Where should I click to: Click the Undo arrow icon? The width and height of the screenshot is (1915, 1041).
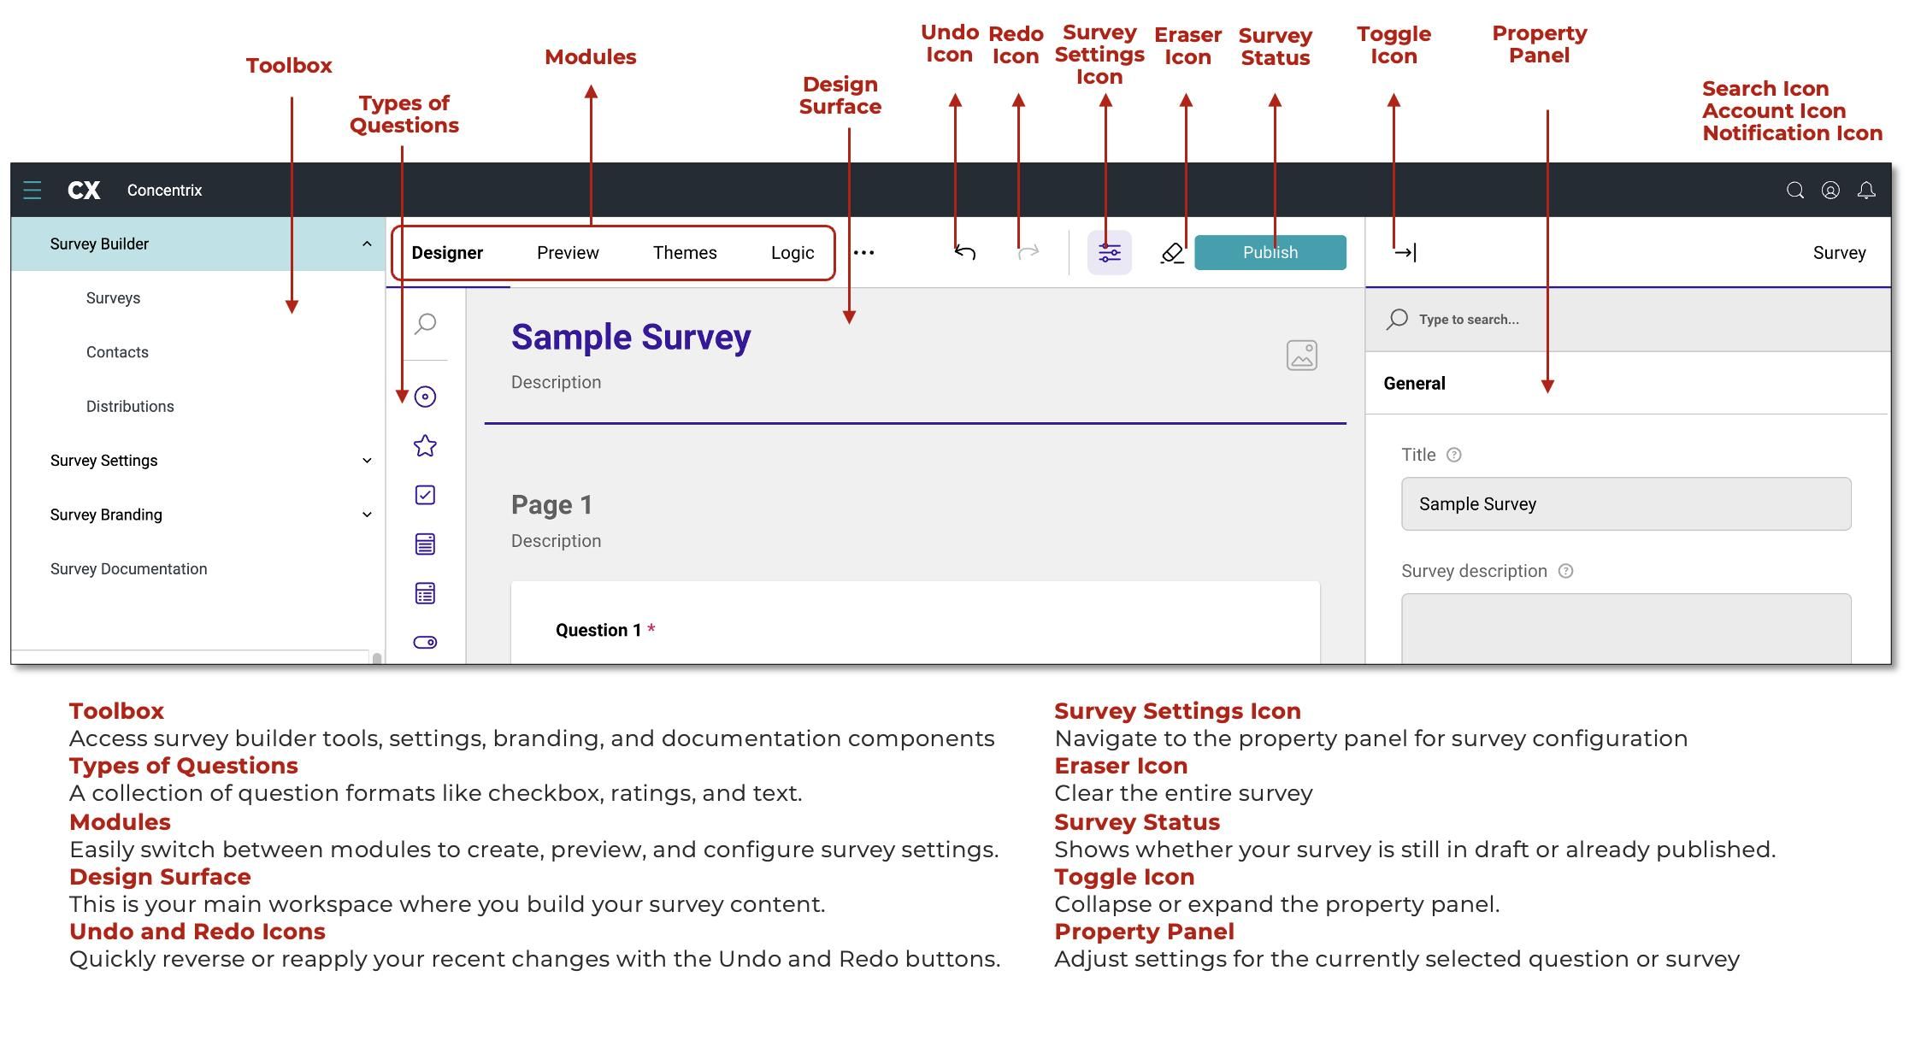(965, 252)
